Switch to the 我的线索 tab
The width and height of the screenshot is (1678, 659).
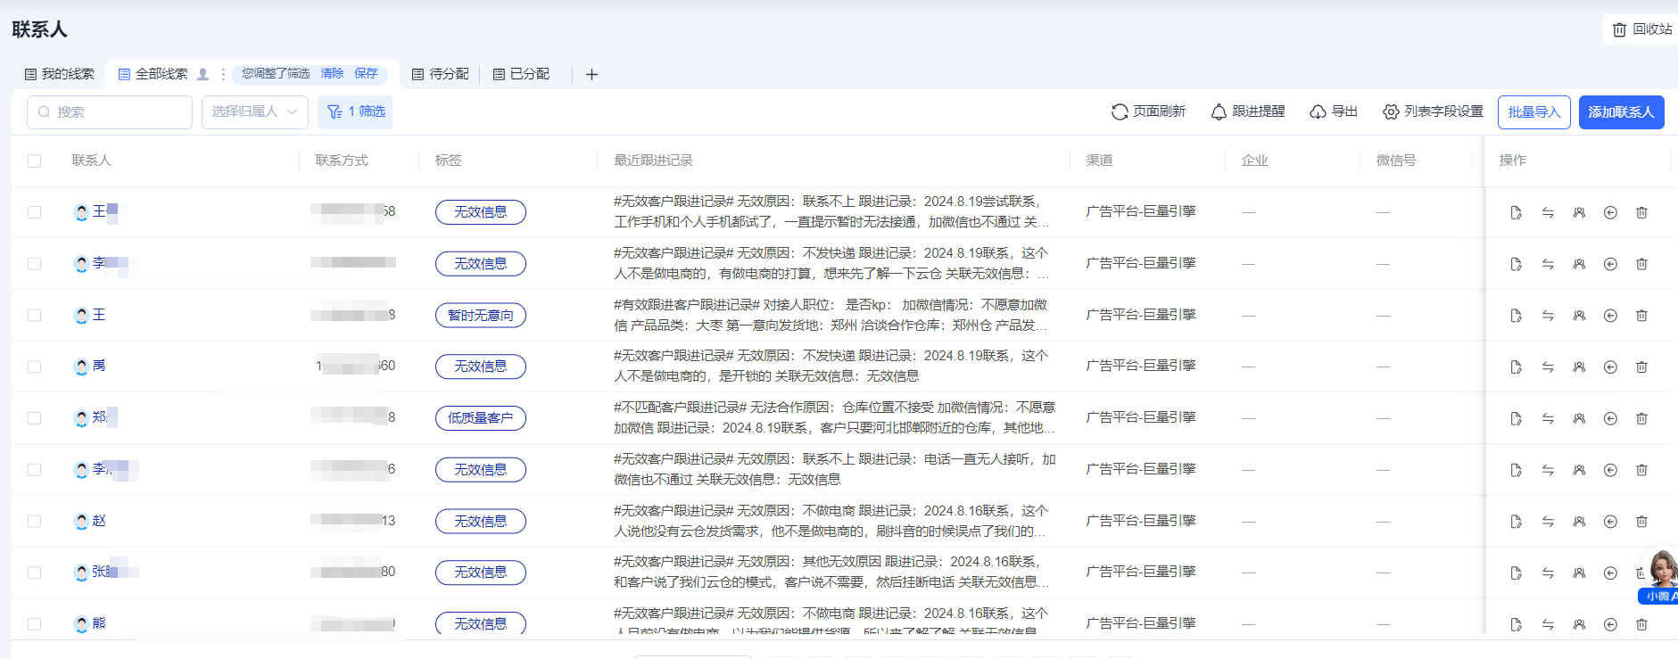60,74
